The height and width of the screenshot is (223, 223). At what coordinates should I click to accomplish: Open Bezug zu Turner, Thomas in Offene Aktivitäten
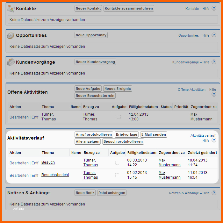(x=90, y=117)
